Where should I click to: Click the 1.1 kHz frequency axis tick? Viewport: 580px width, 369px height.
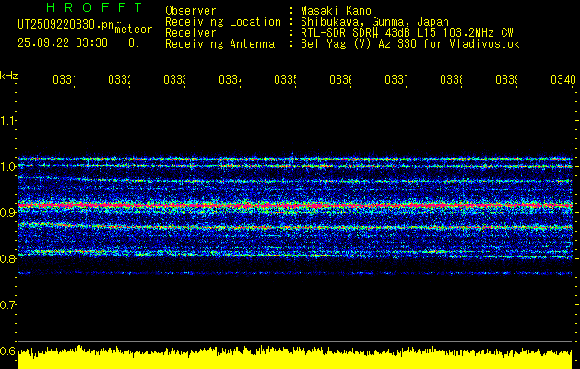8,121
